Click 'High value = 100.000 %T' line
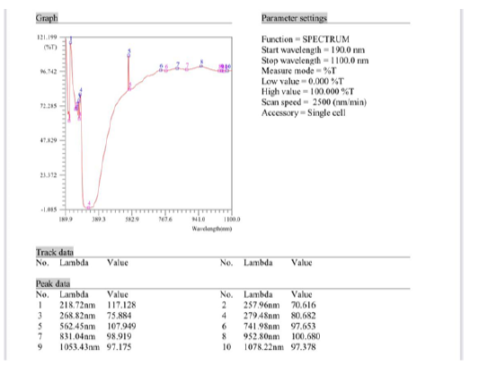 tap(307, 92)
